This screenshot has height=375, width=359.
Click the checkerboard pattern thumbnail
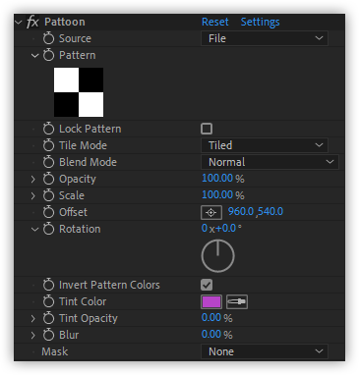pos(79,92)
